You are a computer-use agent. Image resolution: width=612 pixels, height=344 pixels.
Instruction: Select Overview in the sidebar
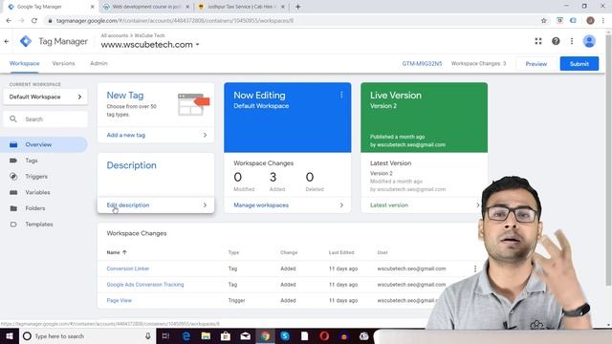(38, 144)
